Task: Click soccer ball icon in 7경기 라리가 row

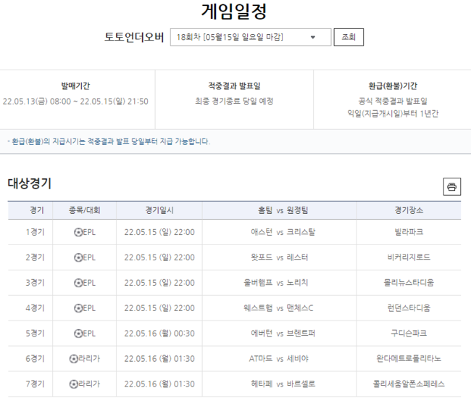Action: click(73, 384)
